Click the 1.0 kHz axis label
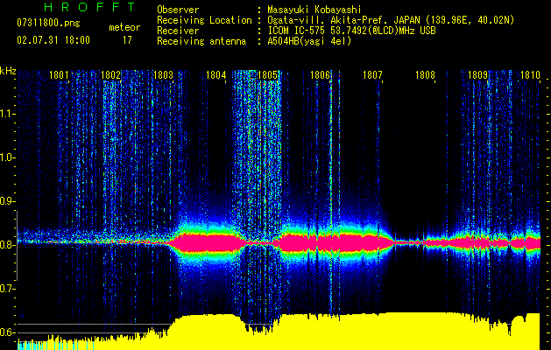The width and height of the screenshot is (551, 350). coord(7,157)
